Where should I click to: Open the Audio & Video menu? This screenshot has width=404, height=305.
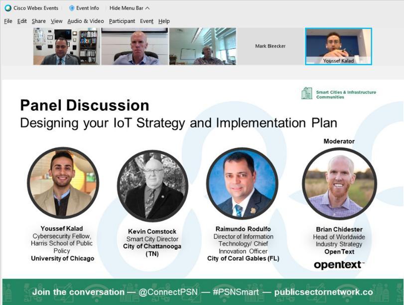(x=86, y=21)
